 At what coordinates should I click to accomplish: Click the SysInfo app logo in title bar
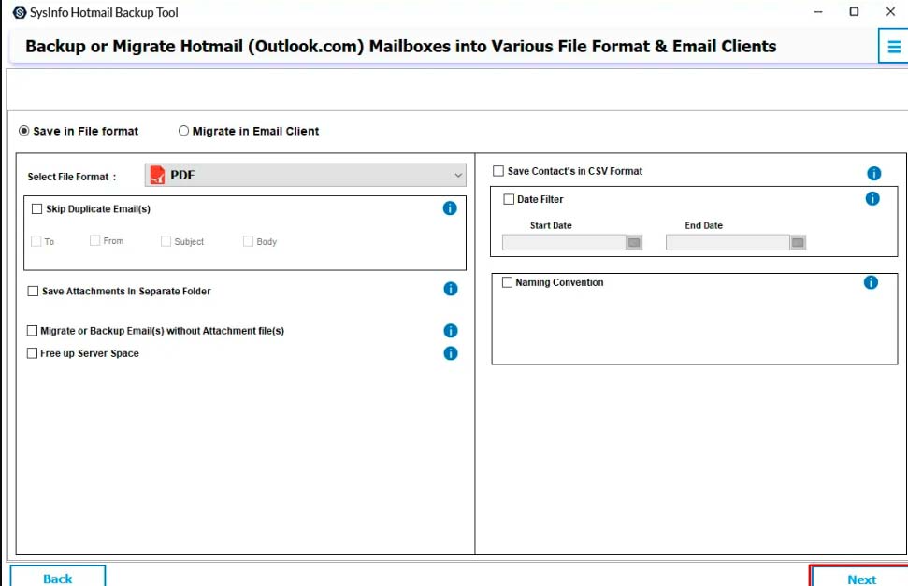pyautogui.click(x=20, y=12)
